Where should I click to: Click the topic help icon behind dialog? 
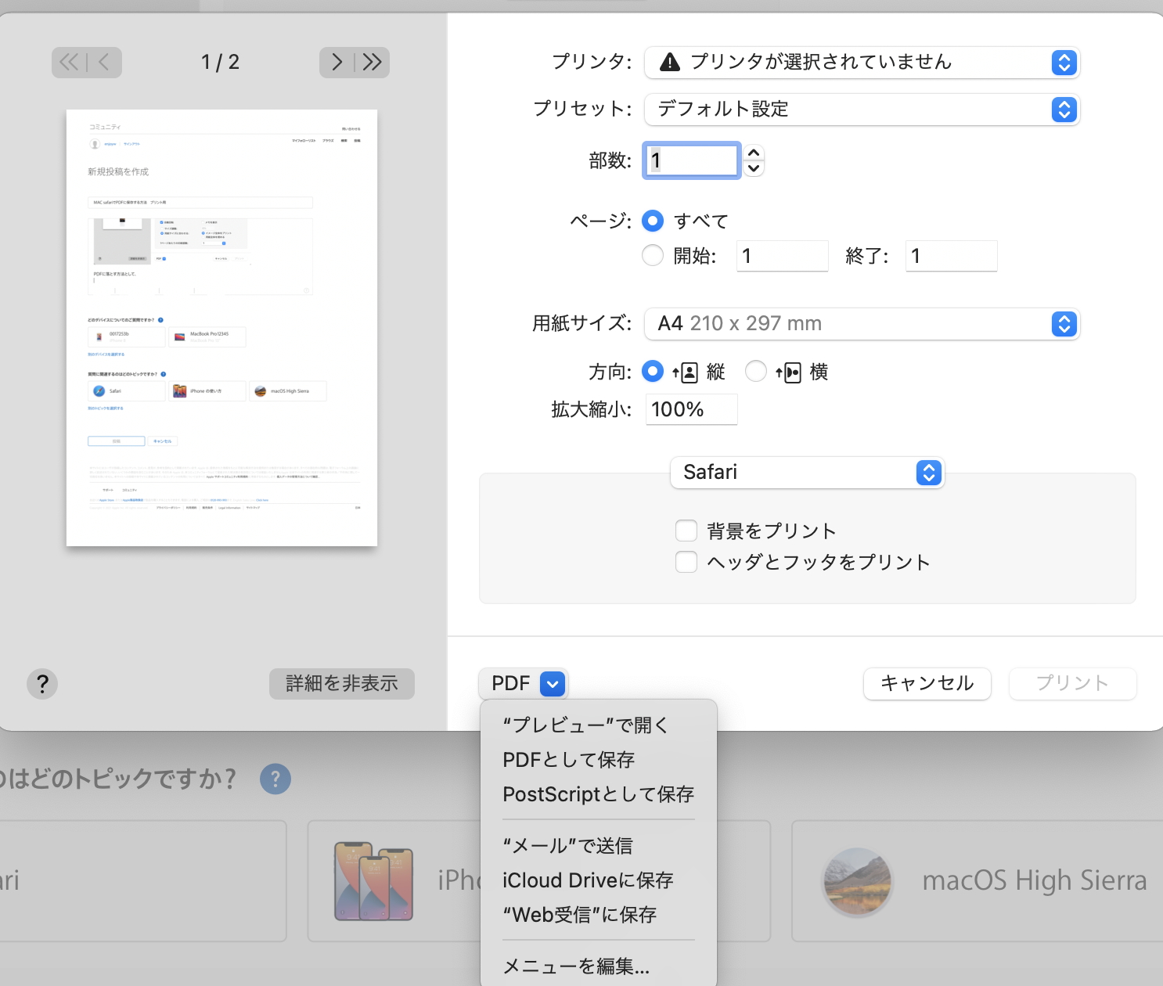[x=275, y=779]
